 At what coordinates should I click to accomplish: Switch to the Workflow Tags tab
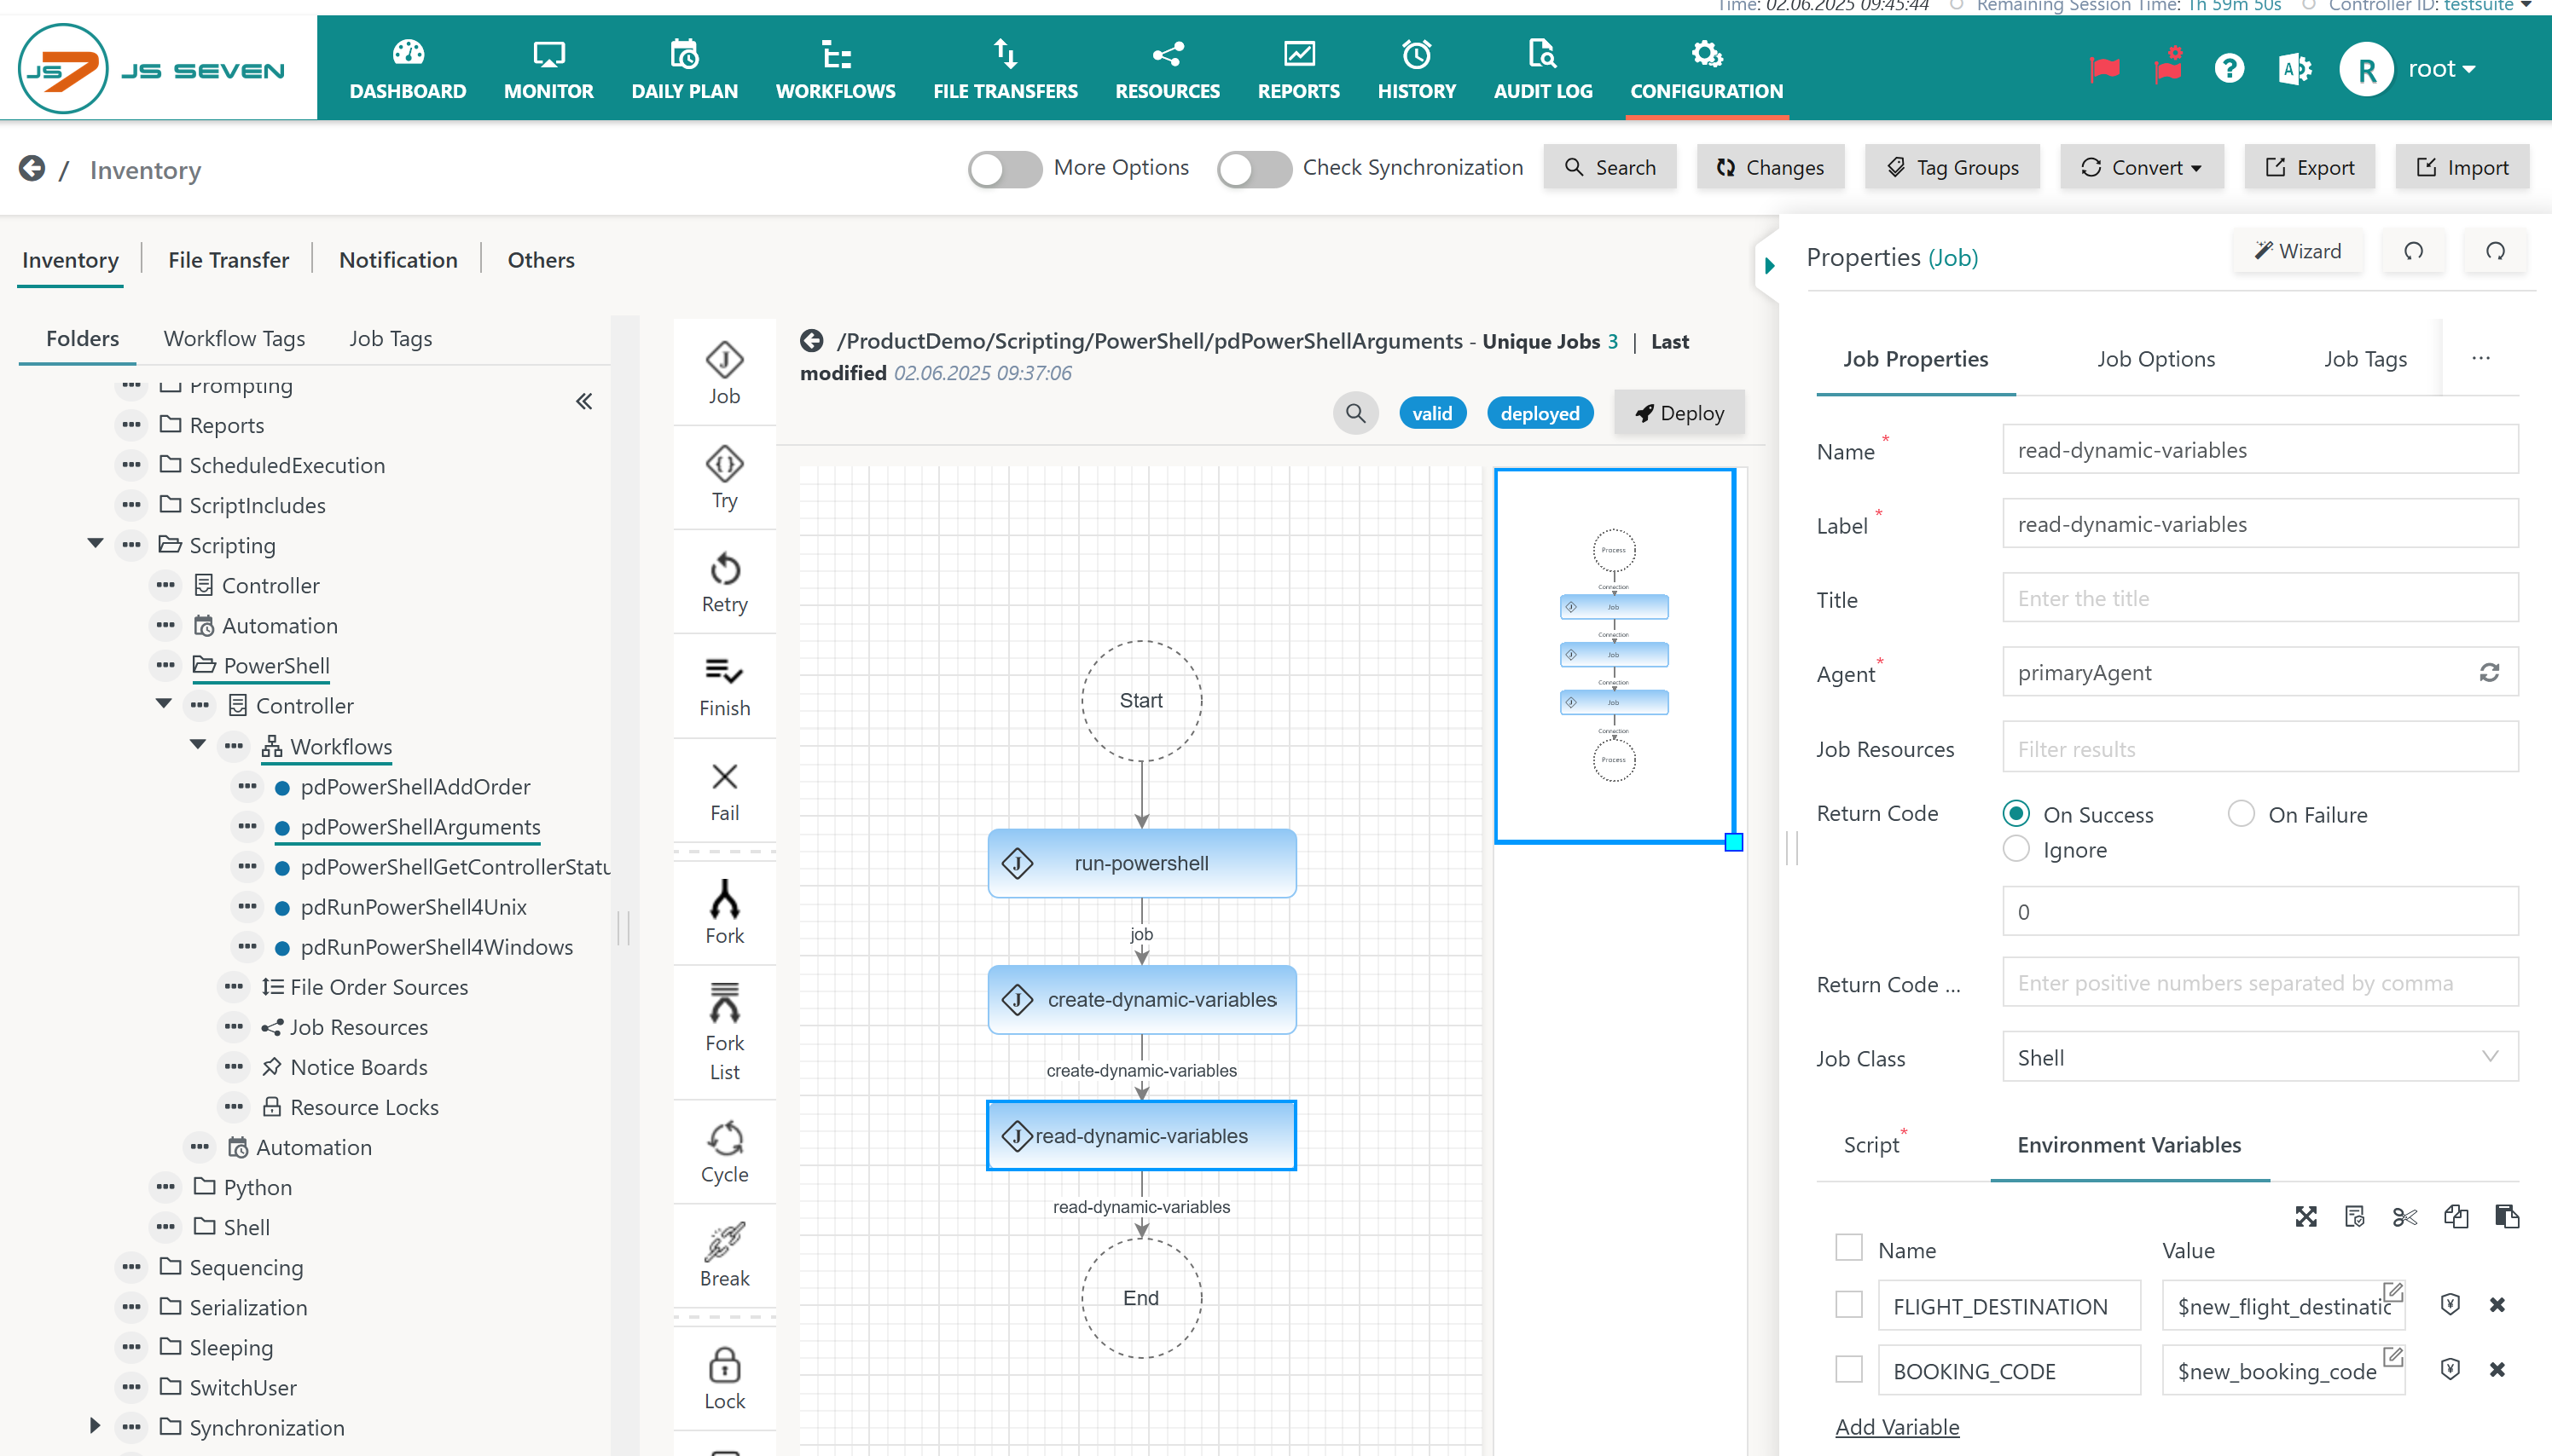pos(234,338)
